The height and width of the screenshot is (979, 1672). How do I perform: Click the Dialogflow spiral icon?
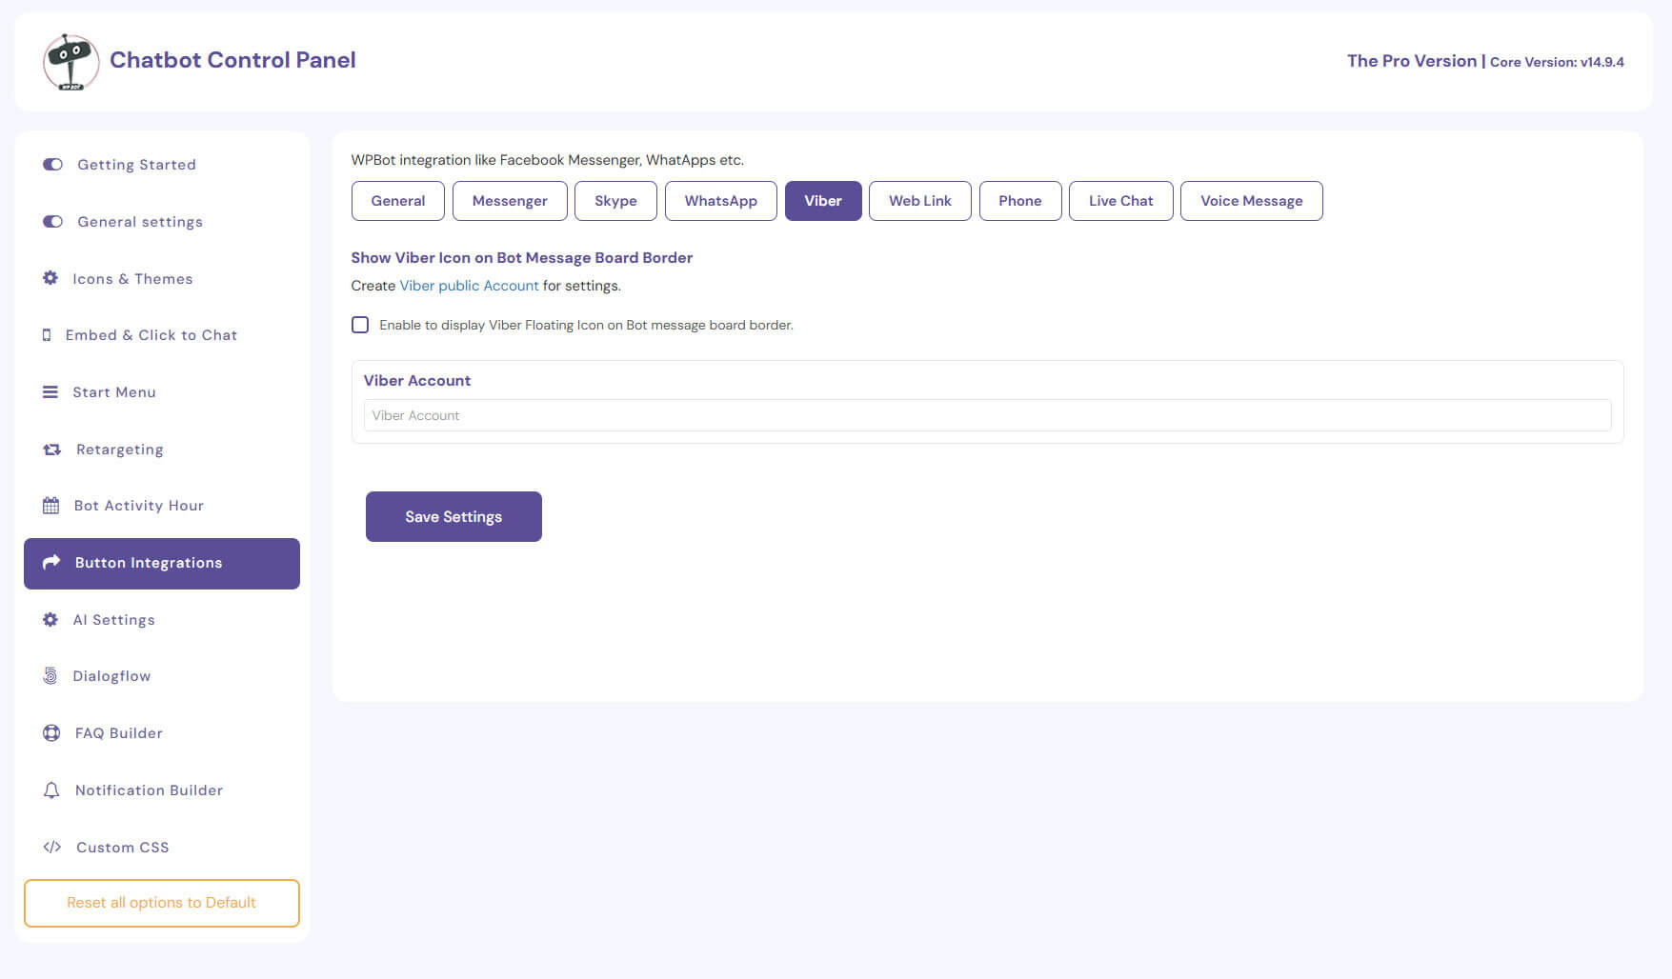click(50, 676)
